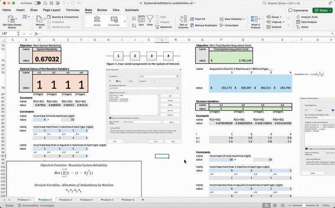Click Remove Duplicates
The width and height of the screenshot is (335, 208).
204,25
